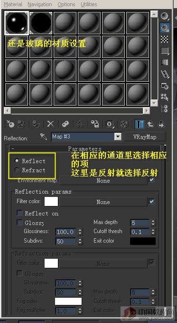
Task: Click sample slots scroll right arrow
Action: click(146, 111)
